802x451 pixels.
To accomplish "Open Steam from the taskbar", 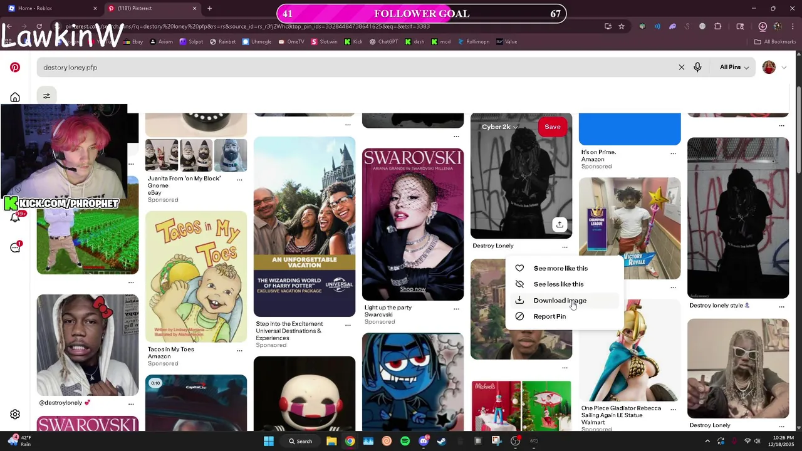I will [442, 441].
